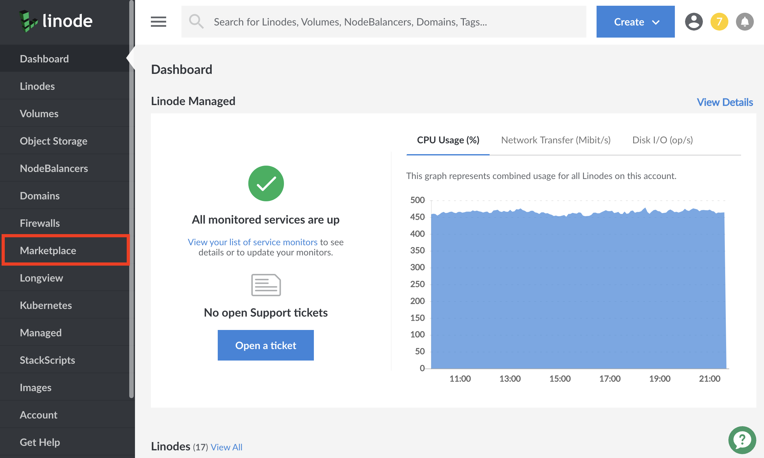
Task: Open View Details for Linode Managed
Action: click(x=725, y=102)
